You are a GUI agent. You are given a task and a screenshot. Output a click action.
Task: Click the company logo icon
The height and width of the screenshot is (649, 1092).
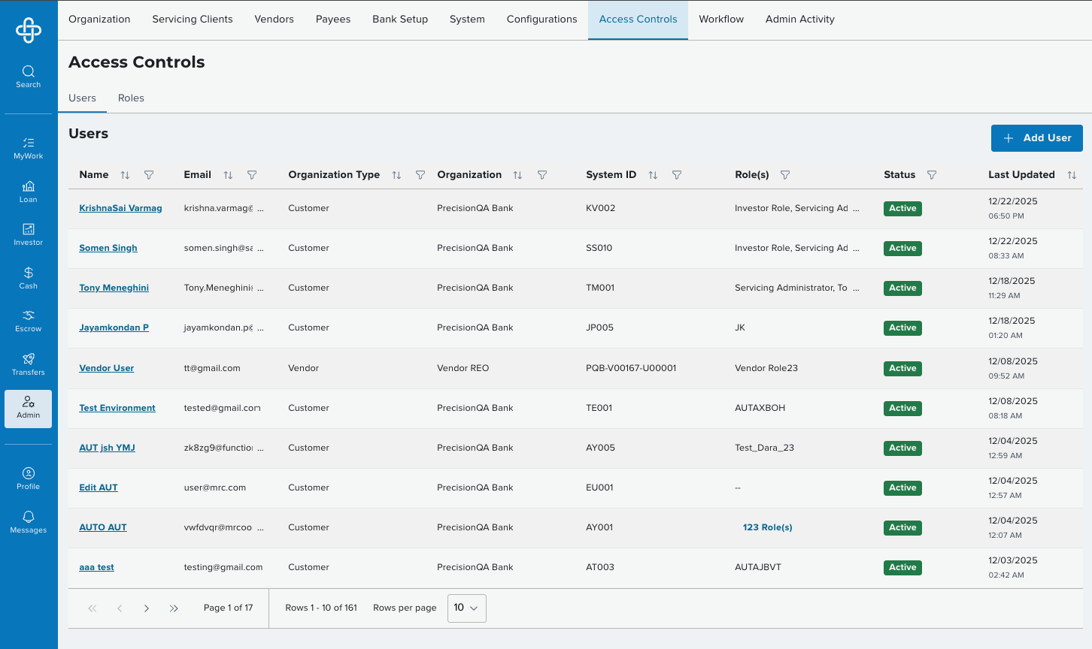click(29, 30)
